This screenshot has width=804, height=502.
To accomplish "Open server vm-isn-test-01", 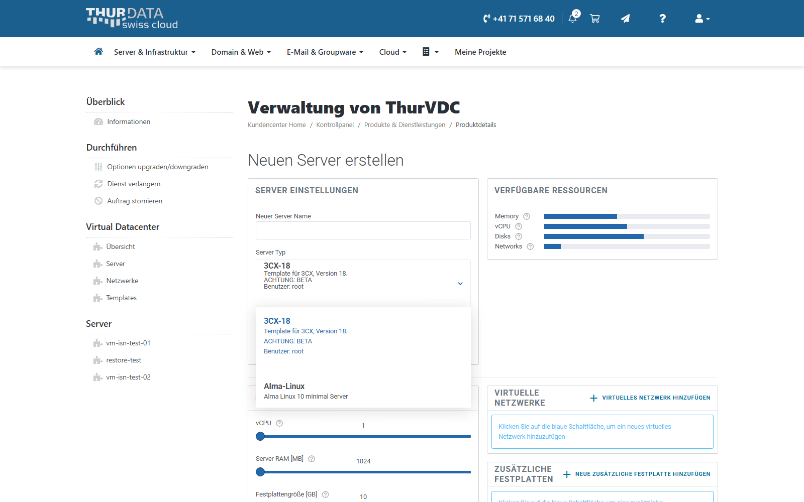I will [128, 343].
